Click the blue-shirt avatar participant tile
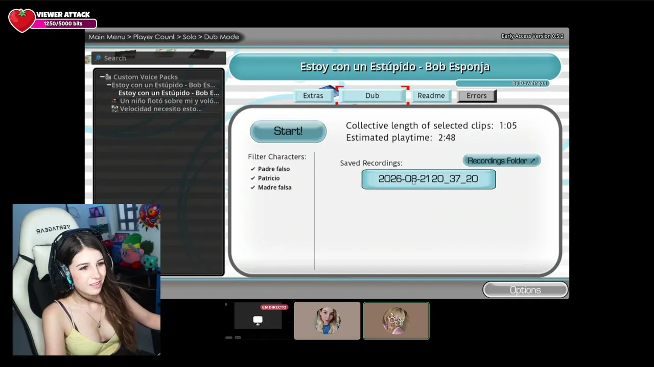The width and height of the screenshot is (654, 367). point(327,321)
